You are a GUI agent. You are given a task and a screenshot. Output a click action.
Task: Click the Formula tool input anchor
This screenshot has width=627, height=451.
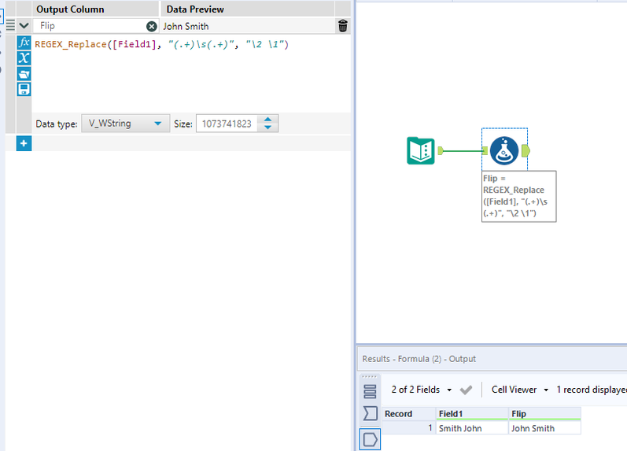(485, 151)
